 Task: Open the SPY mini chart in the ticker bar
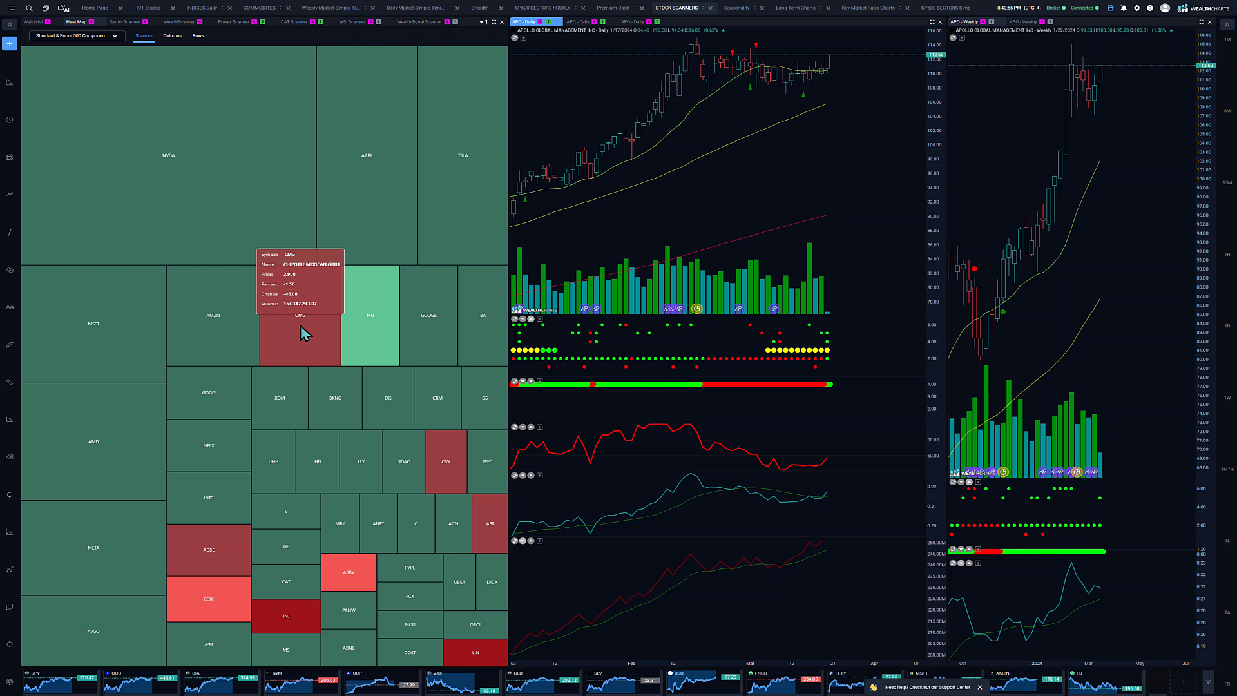[60, 682]
